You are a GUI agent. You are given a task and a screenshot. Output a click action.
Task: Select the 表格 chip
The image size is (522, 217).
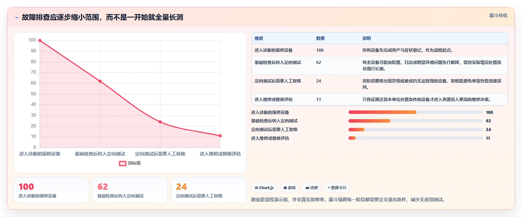coord(290,188)
